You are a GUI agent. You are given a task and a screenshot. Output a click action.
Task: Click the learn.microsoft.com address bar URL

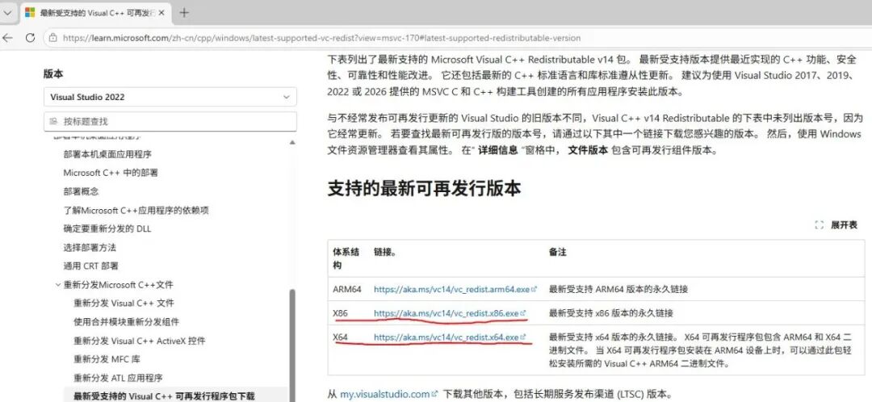[x=321, y=39]
